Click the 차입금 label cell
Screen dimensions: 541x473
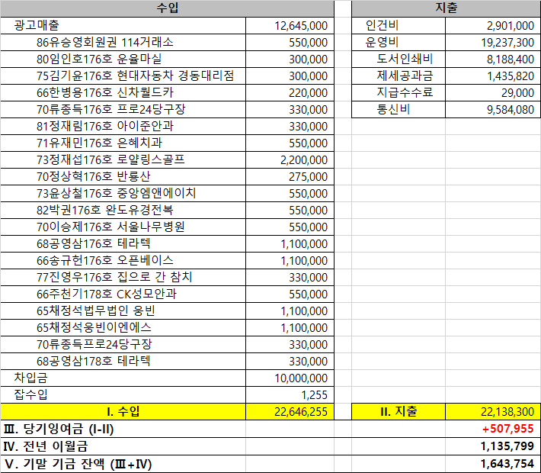click(x=30, y=378)
